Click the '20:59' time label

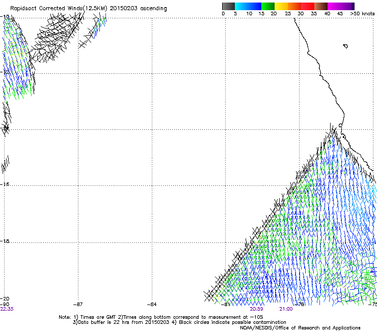[256, 309]
